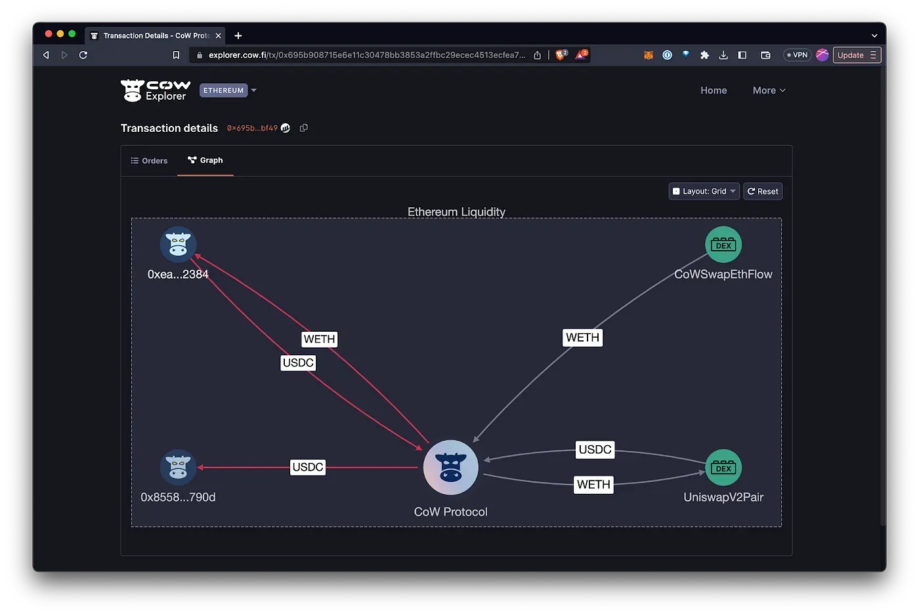919x615 pixels.
Task: Switch to the Orders tab
Action: 149,161
